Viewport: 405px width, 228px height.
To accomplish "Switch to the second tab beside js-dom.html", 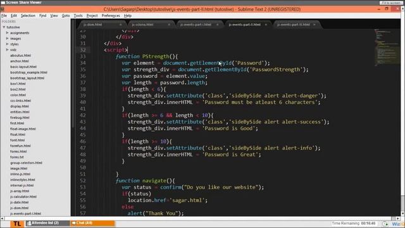I will (x=142, y=25).
